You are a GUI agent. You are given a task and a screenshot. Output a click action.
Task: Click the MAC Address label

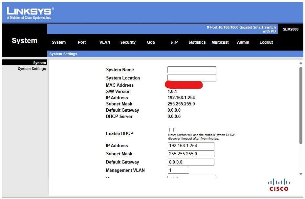tap(120, 85)
